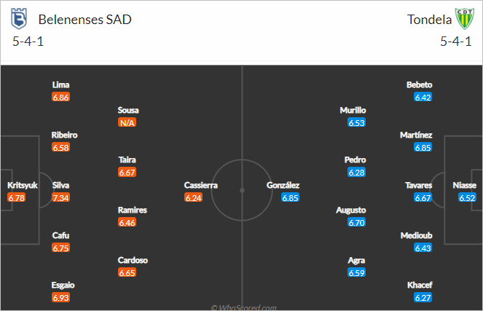Screen dimensions: 483x311
Task: Click González's 6.85 rating badge
Action: coord(290,197)
